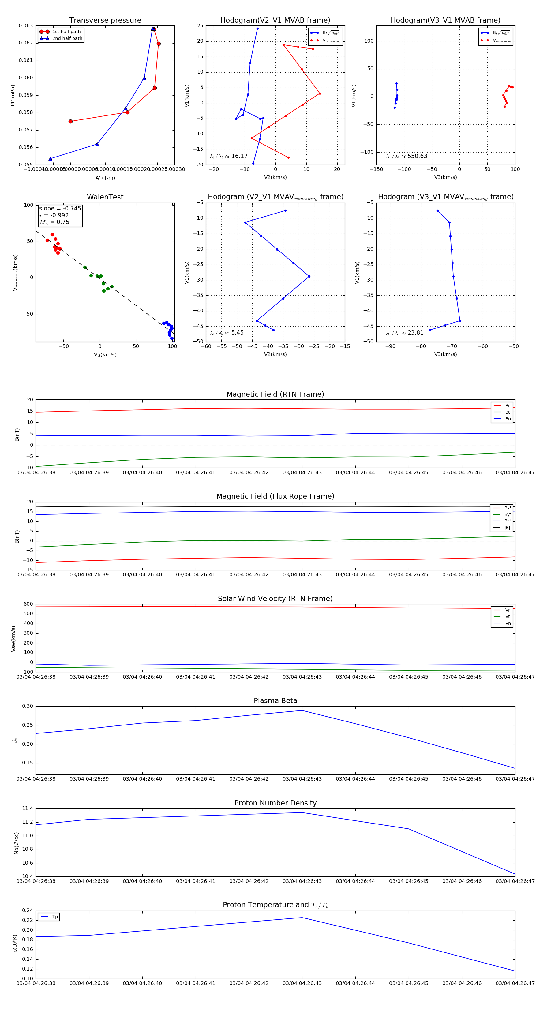Screen dimensions: 551x1011
Task: Click '2nd half path' legend entry
Action: click(x=61, y=39)
